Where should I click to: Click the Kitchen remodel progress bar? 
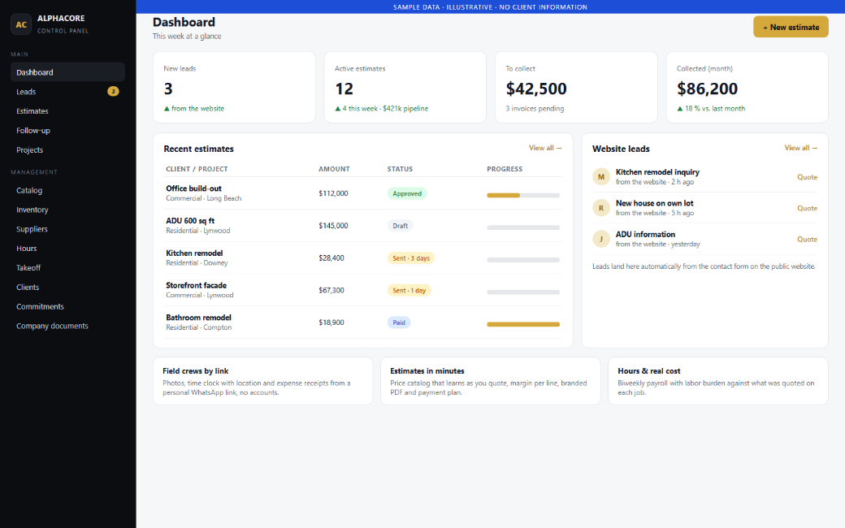[x=523, y=260]
